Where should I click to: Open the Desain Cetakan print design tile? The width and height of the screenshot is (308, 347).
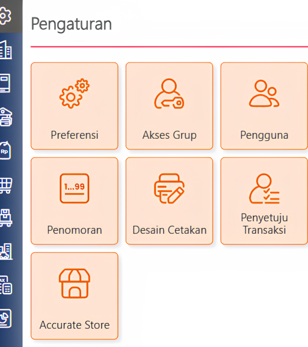(169, 200)
